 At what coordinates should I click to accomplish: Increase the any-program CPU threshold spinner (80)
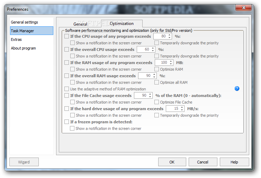169,35
